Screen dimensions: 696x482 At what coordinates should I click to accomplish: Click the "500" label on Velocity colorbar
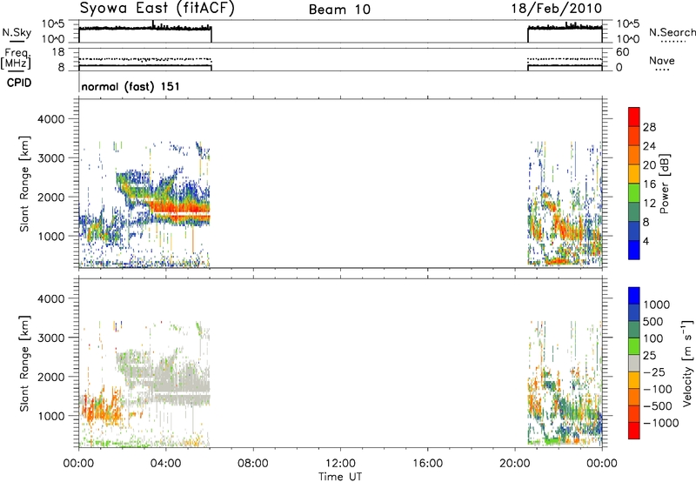(653, 321)
